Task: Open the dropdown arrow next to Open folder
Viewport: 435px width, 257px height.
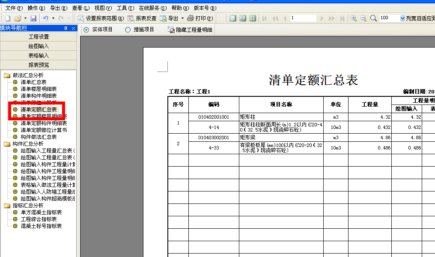Action: (x=25, y=18)
